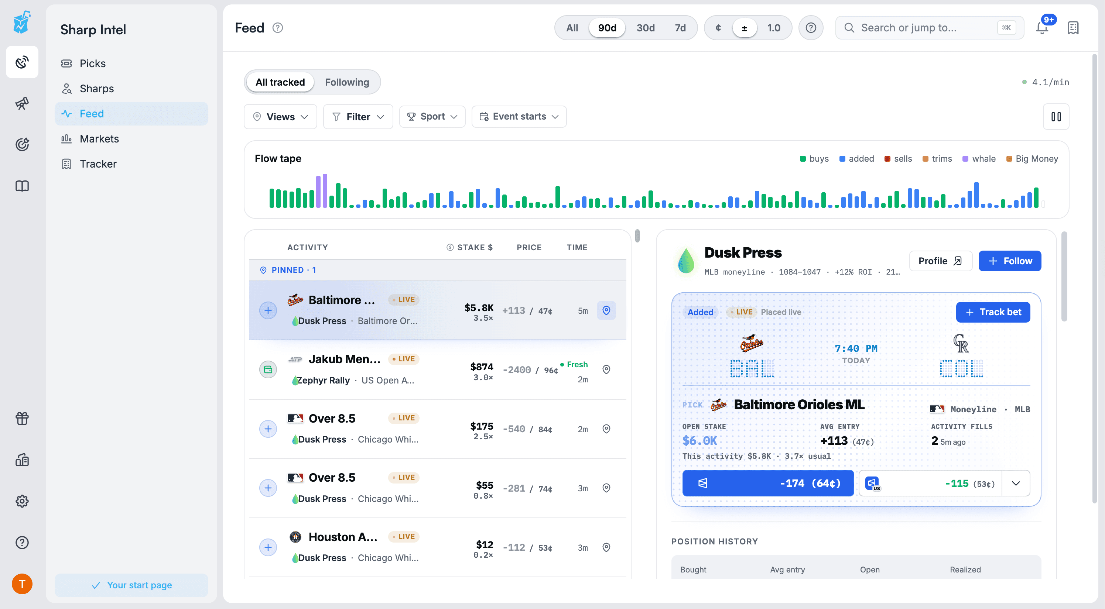
Task: Click the help icon beside Feed title
Action: point(278,28)
